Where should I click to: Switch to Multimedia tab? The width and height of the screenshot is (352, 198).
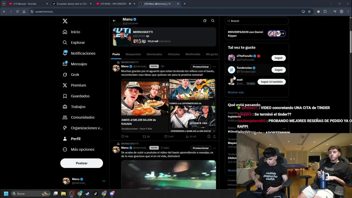[193, 54]
